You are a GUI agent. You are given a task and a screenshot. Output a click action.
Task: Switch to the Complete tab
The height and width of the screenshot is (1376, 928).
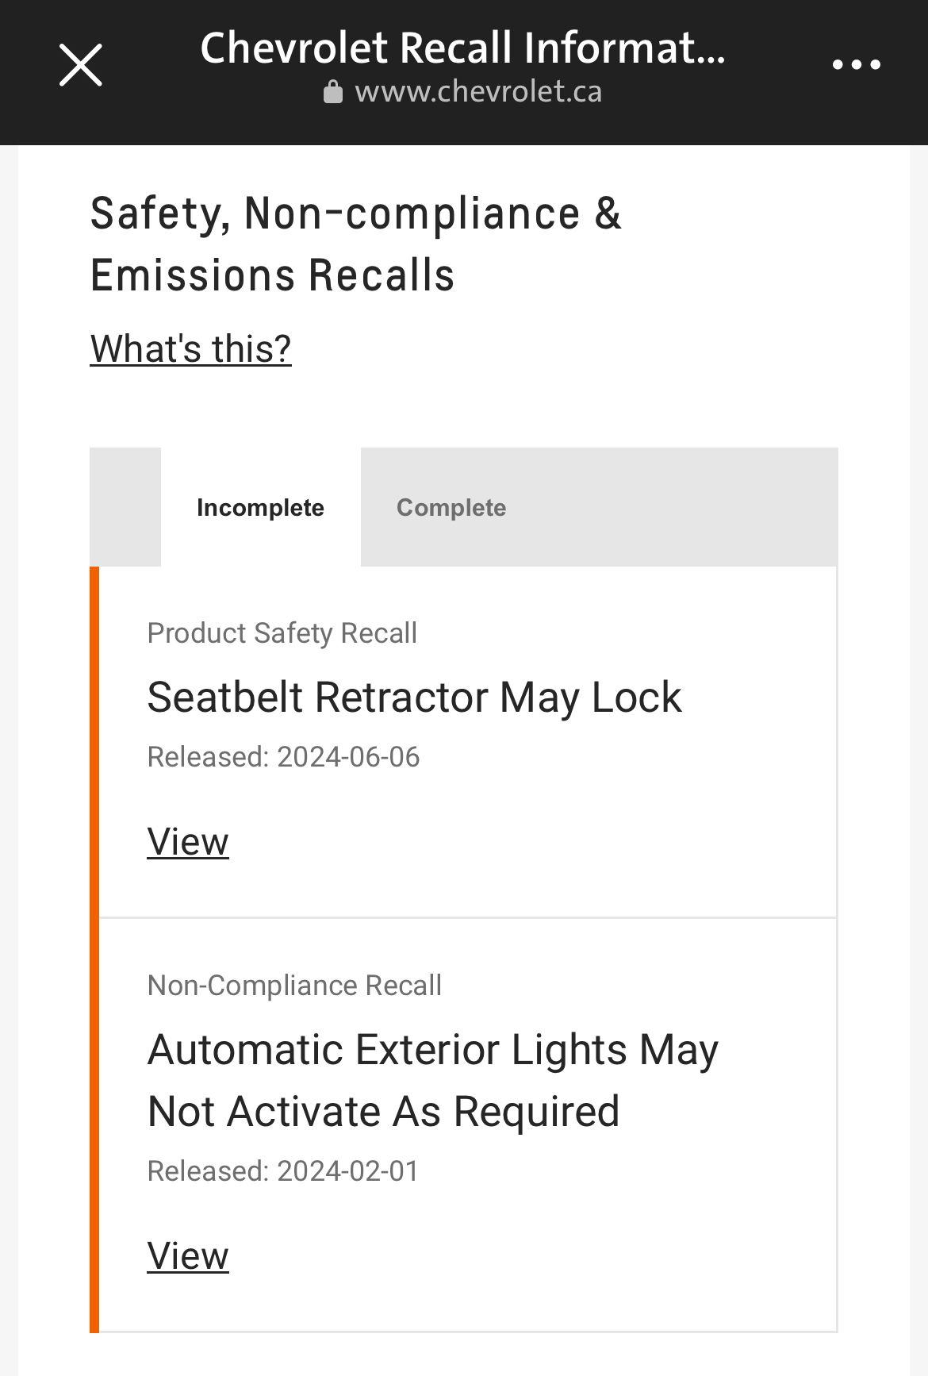point(451,507)
